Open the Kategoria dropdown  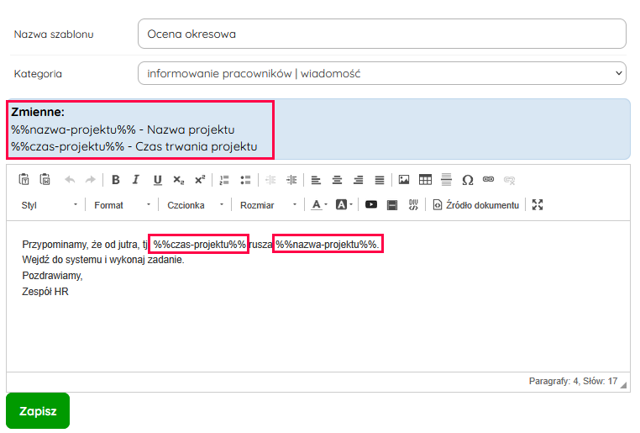point(381,73)
